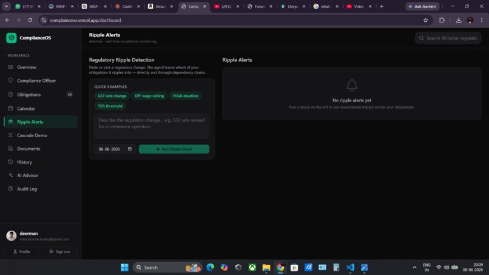Open Visual Studio Code from taskbar
The width and height of the screenshot is (489, 275).
[x=350, y=268]
